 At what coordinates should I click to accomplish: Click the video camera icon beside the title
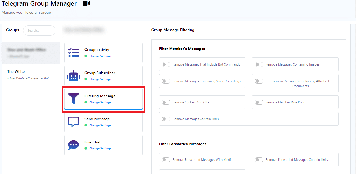point(86,3)
